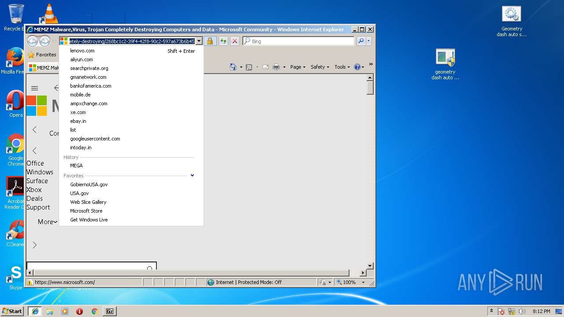Open the Help question mark icon

pyautogui.click(x=357, y=67)
